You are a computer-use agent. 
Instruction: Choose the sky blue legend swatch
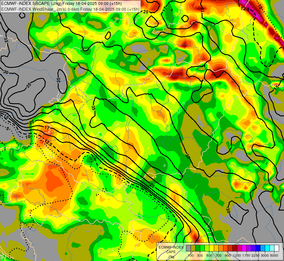[x=263, y=248]
